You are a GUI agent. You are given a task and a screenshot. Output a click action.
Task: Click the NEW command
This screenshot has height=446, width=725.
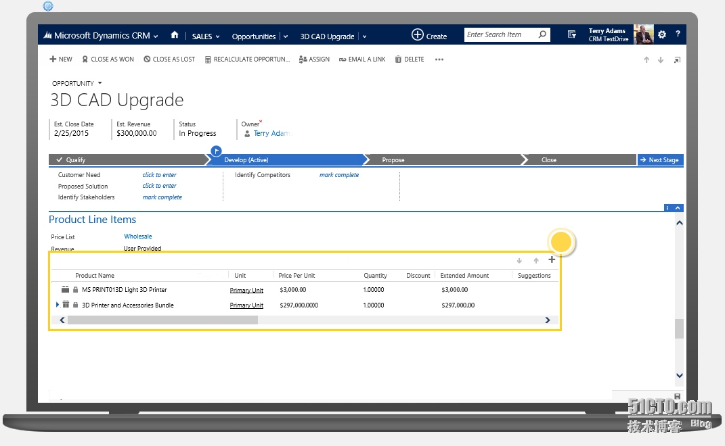[60, 59]
